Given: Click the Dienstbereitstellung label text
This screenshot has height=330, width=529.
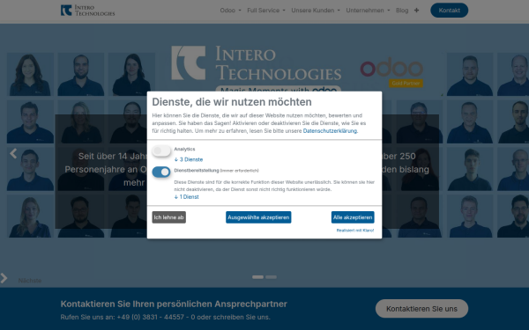Looking at the screenshot, I should 197,171.
